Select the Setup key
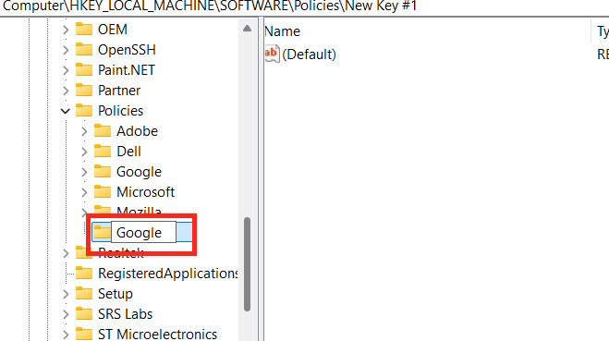 click(x=116, y=294)
